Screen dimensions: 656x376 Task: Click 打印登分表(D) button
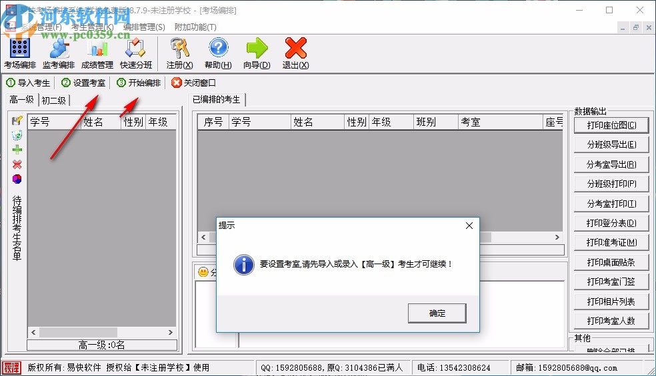[x=611, y=223]
